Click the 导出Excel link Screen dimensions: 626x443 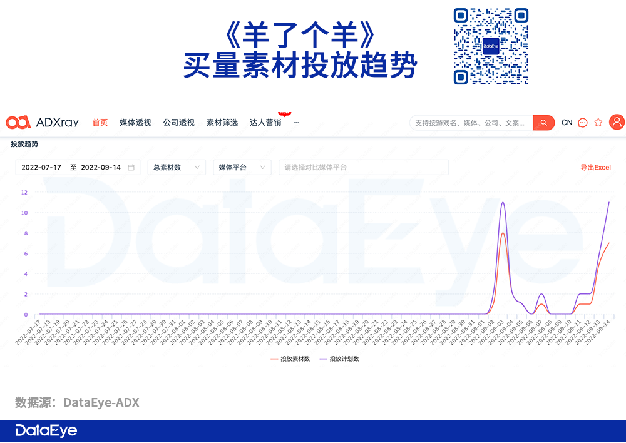(x=595, y=167)
